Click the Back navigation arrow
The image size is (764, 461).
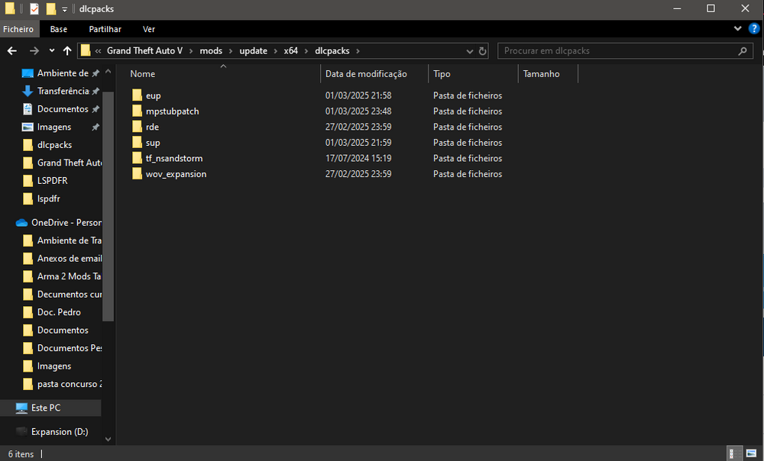click(x=11, y=51)
